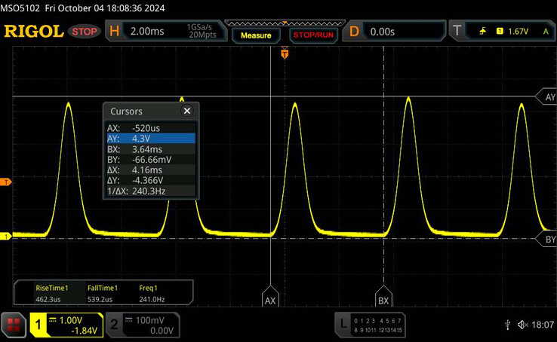
Task: Select the AY row in Cursors panel
Action: point(151,139)
